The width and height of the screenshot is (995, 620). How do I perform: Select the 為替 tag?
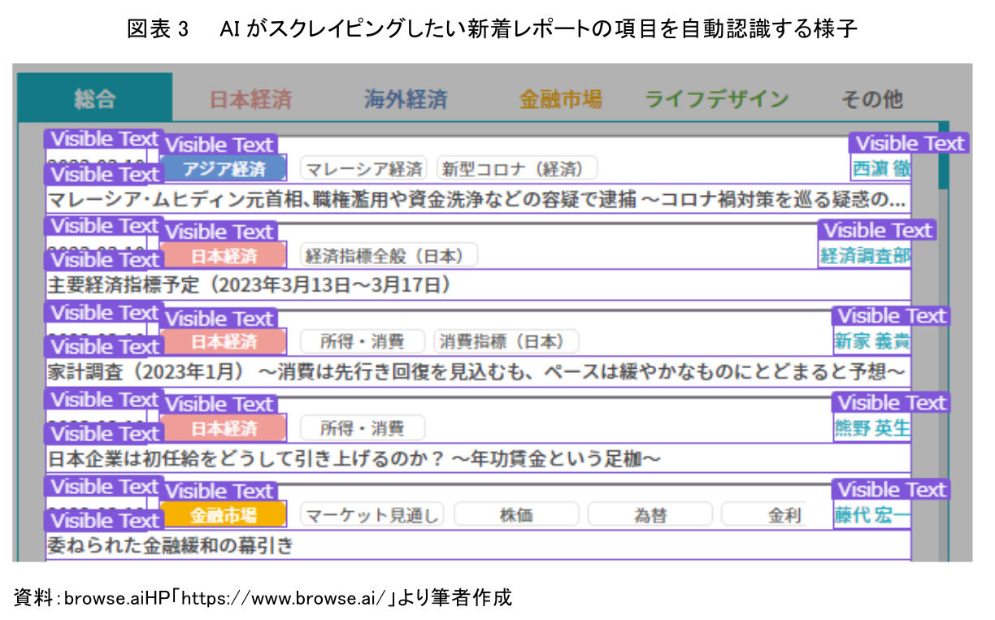[650, 514]
